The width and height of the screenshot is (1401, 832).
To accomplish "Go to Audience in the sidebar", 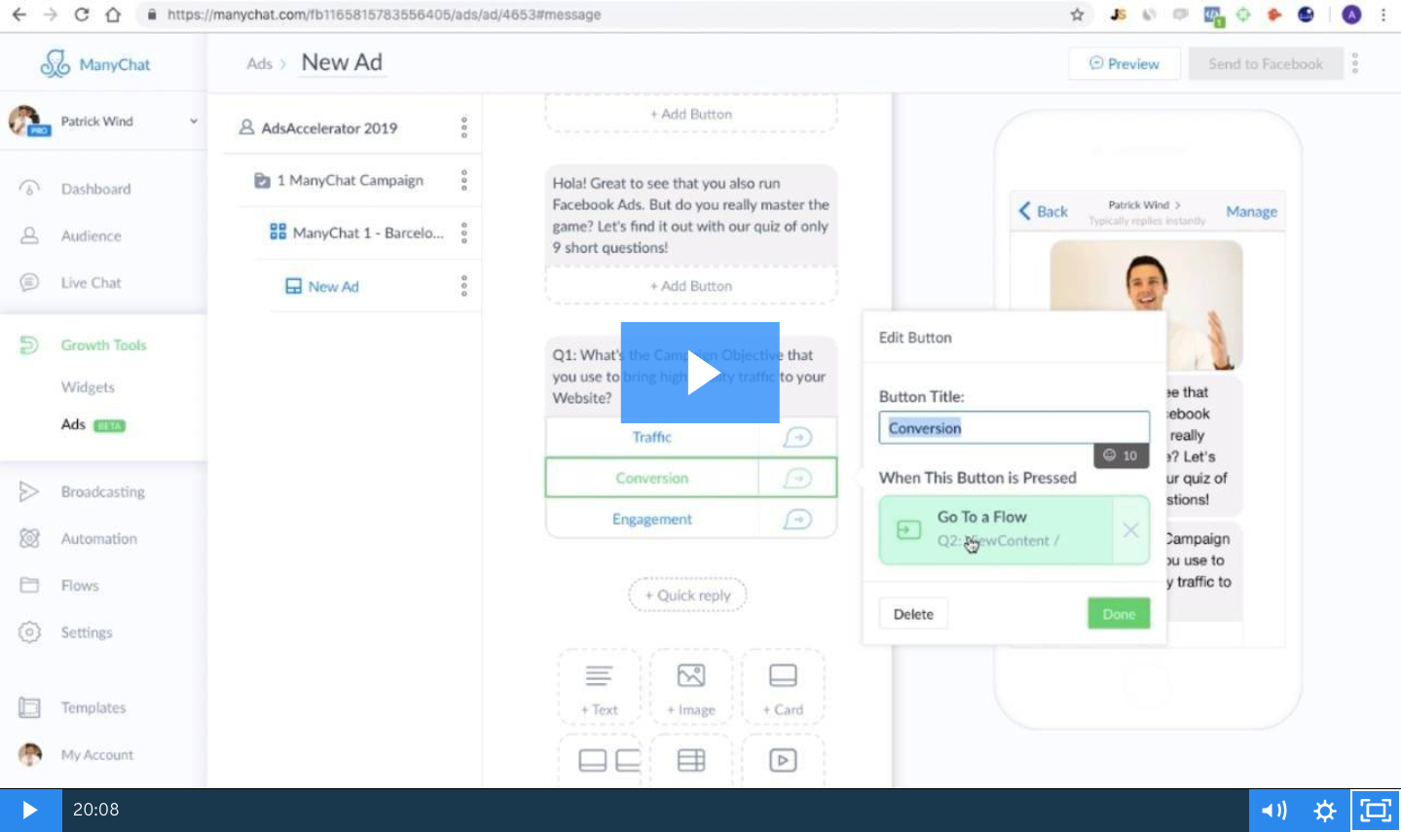I will click(91, 235).
